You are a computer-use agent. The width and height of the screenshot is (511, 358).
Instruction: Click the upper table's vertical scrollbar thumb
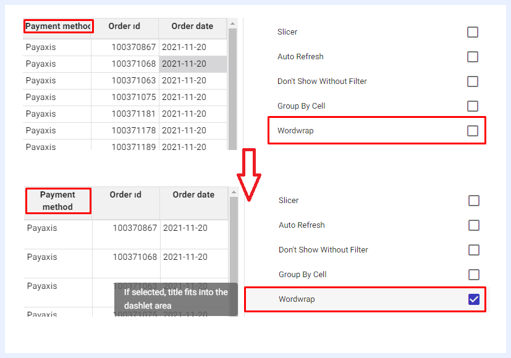point(232,89)
